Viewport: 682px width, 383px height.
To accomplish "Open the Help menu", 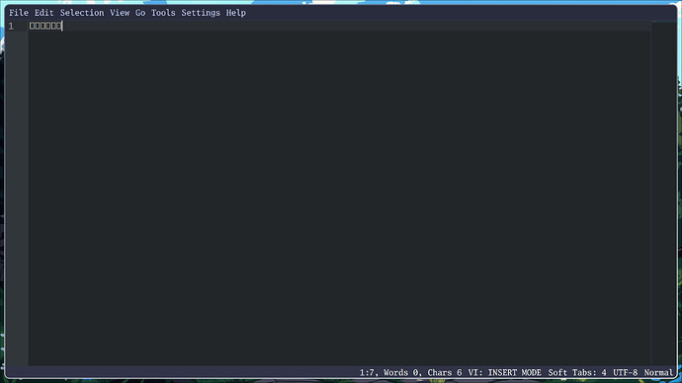I will pos(236,13).
